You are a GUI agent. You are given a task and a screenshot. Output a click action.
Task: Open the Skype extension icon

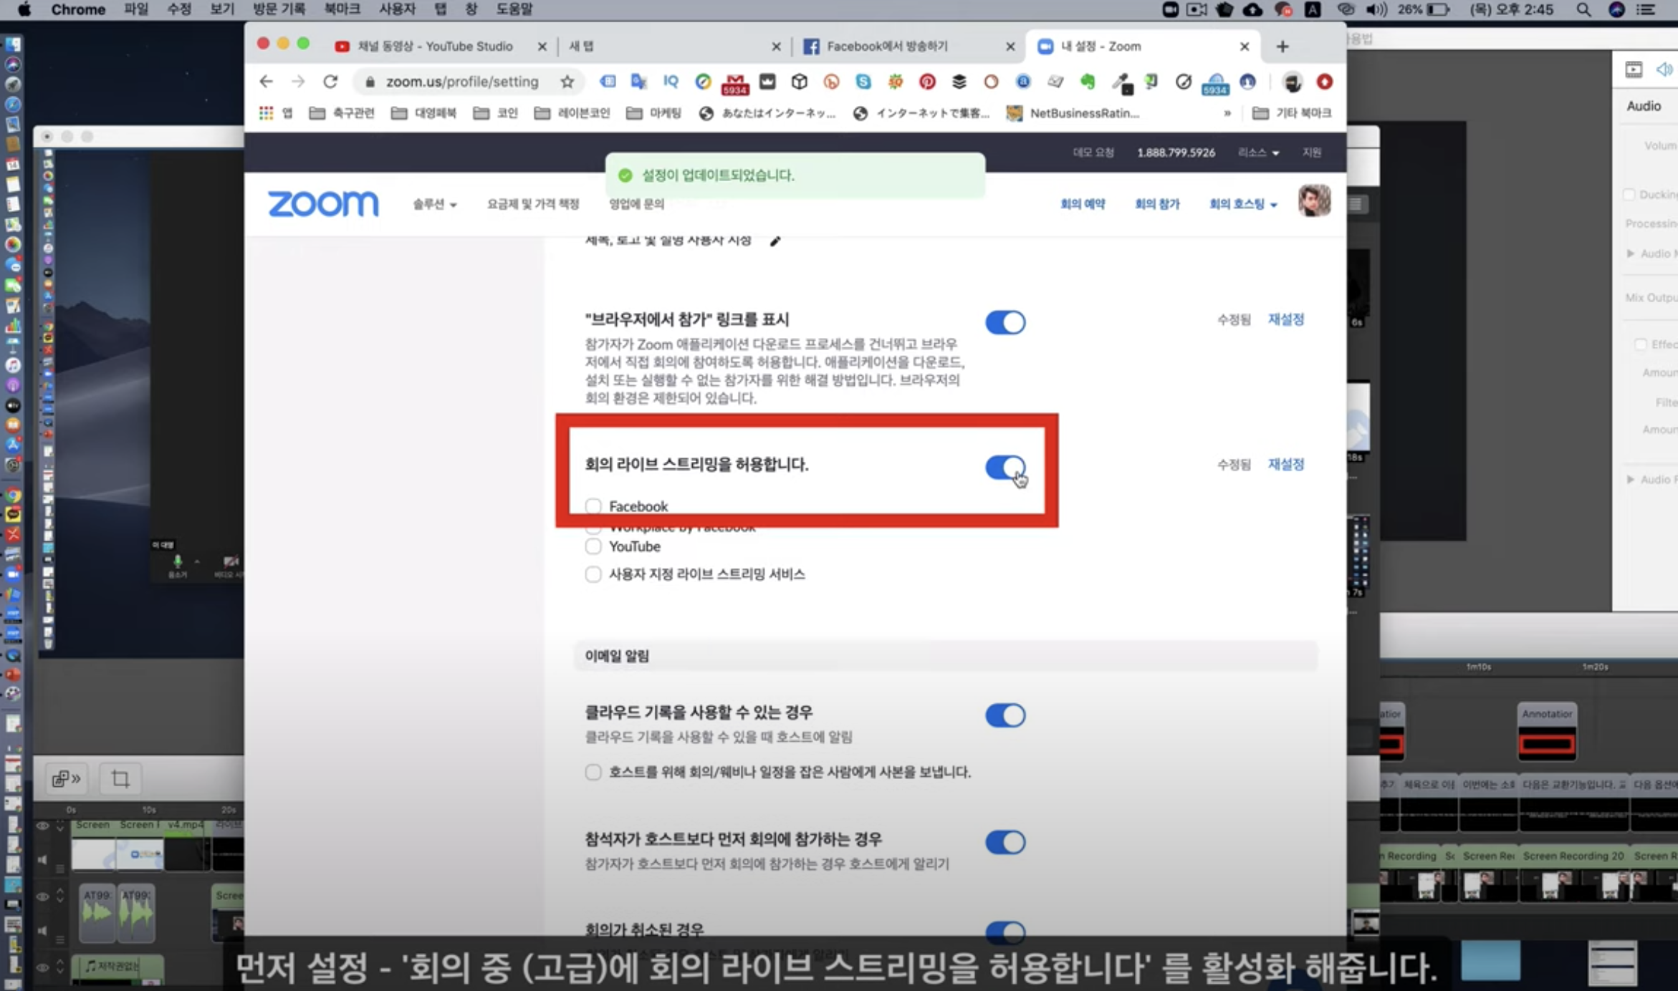coord(863,82)
